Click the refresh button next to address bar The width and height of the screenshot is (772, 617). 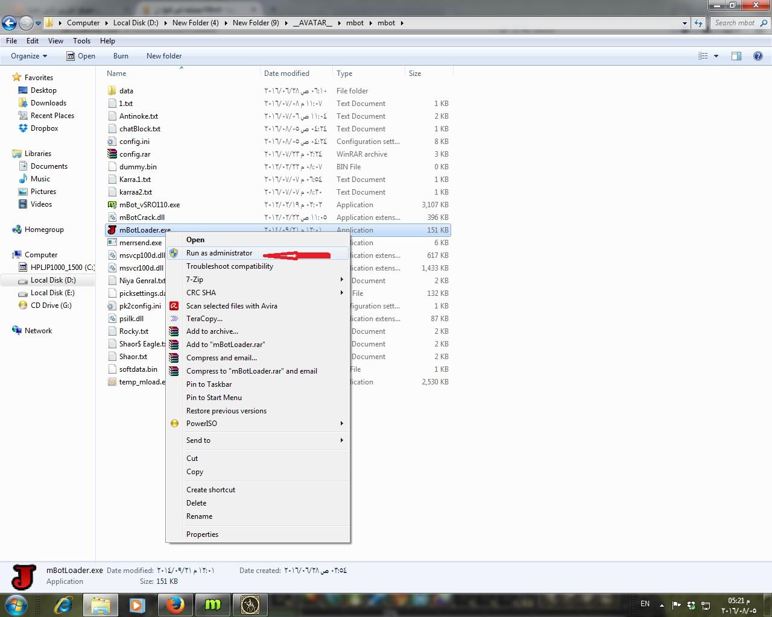698,23
